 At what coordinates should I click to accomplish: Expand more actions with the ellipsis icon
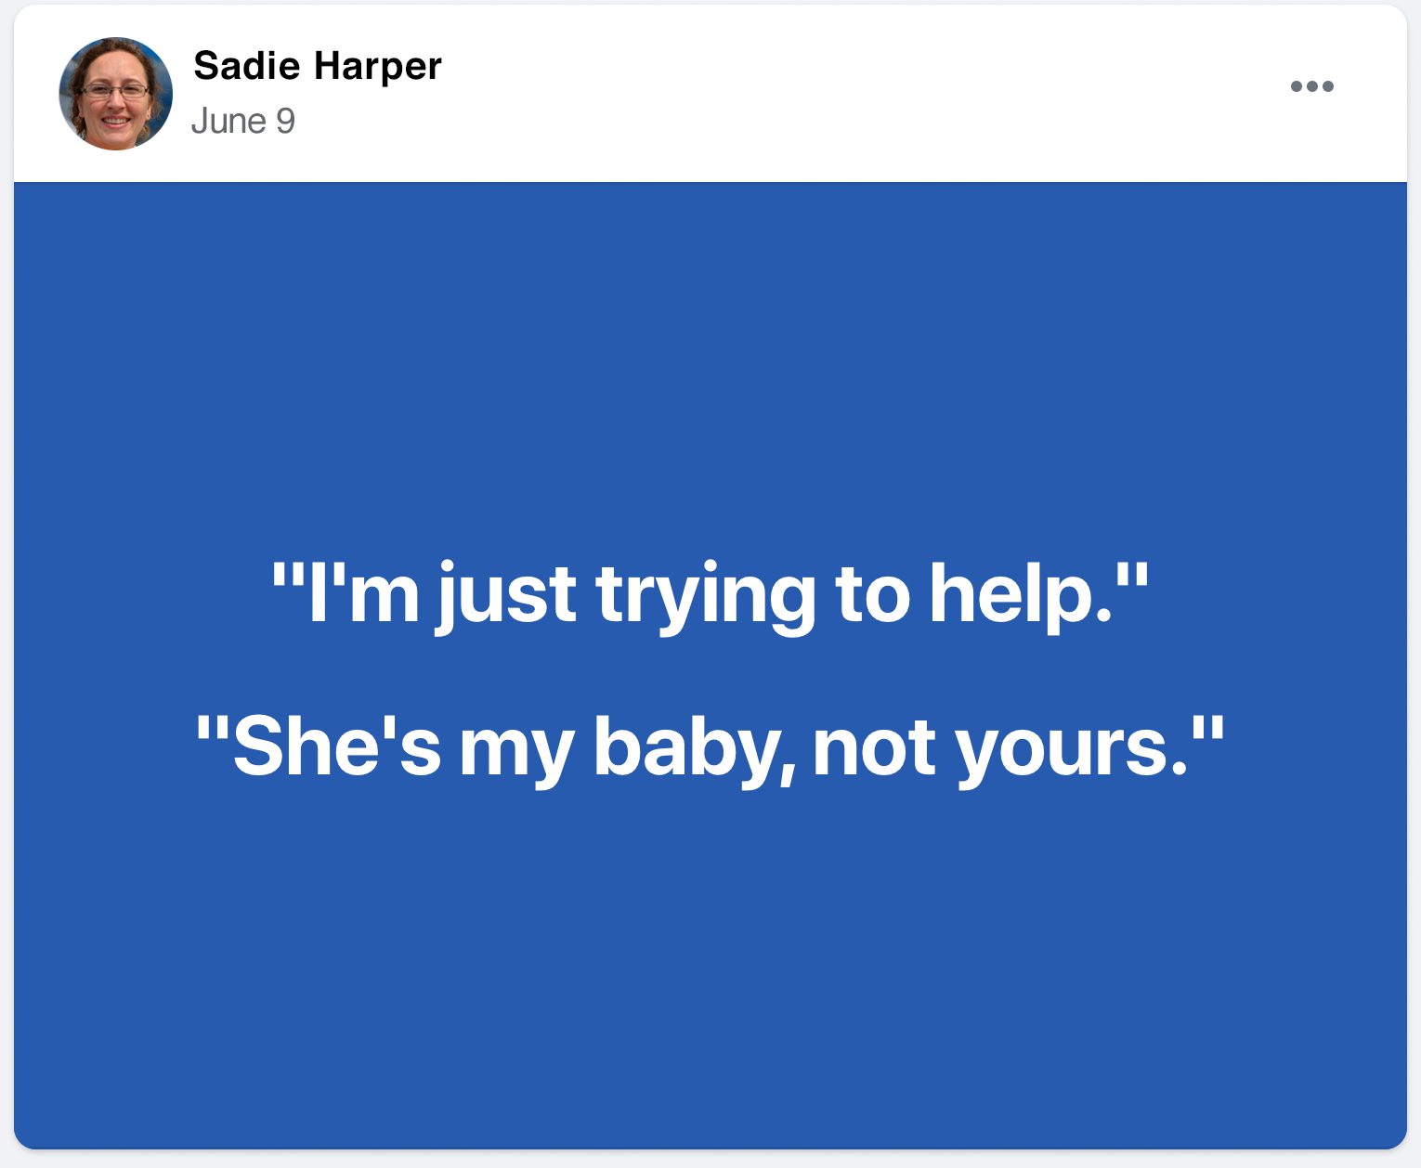coord(1311,86)
